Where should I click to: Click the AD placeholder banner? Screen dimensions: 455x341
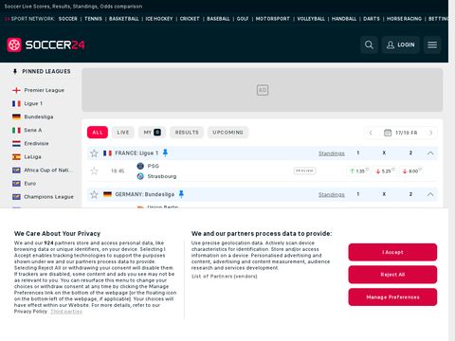(x=263, y=90)
